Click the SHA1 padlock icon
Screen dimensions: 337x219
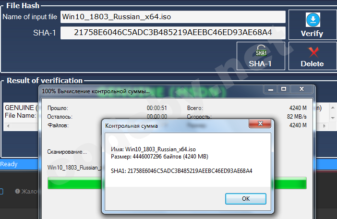tap(261, 51)
